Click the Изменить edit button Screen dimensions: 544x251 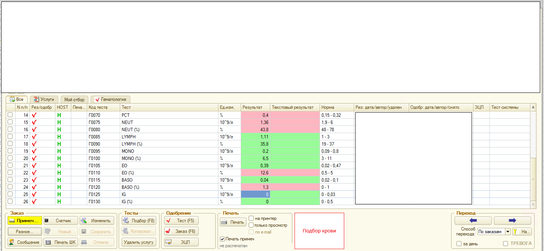[97, 221]
